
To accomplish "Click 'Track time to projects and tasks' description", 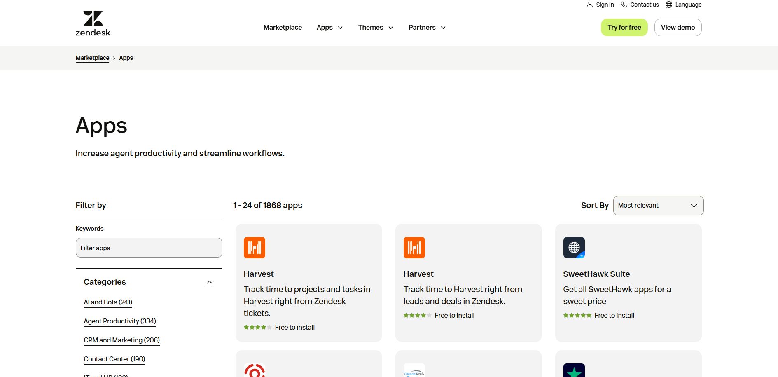I will [x=307, y=301].
